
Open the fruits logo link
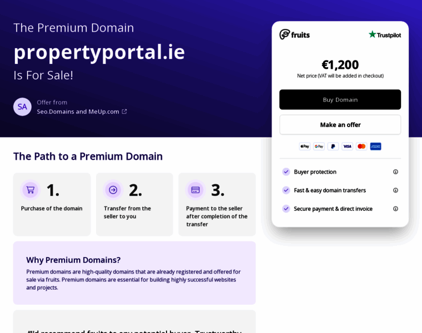[x=295, y=34]
